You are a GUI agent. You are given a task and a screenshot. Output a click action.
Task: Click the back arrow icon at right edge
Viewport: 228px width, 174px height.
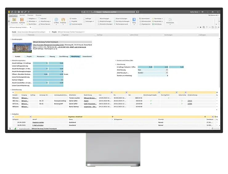[219, 27]
